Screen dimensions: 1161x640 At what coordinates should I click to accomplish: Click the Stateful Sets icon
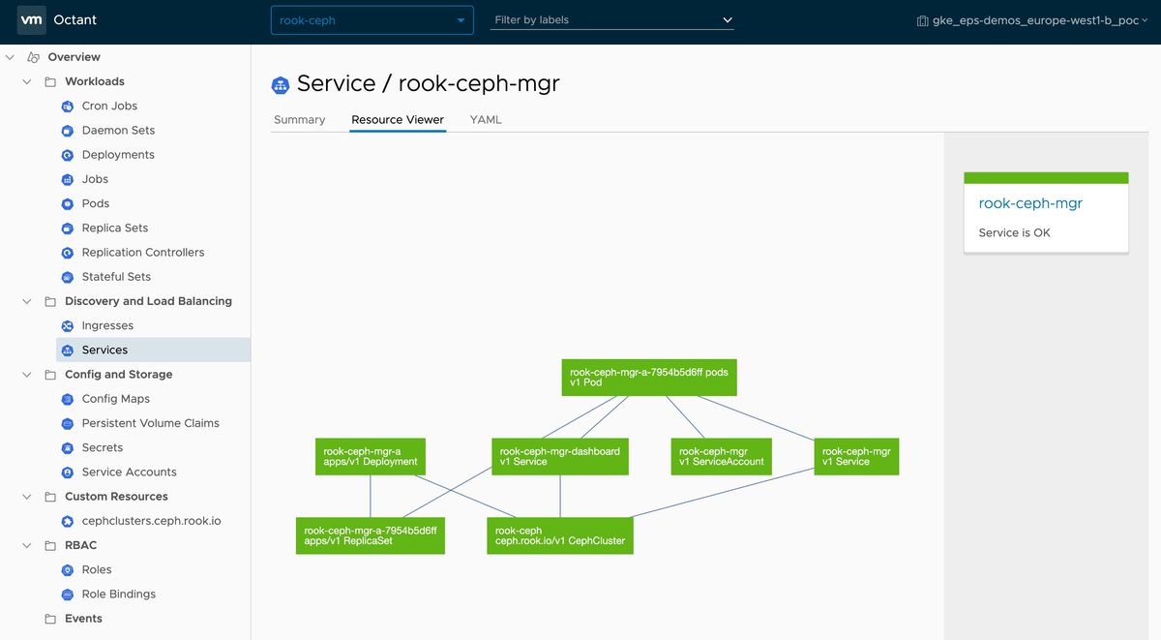click(68, 277)
